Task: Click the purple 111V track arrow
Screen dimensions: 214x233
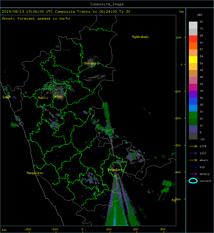Action: coord(193,153)
